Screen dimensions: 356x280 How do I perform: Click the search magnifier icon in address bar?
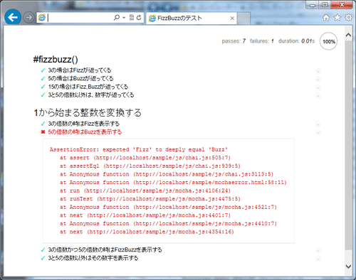point(117,18)
